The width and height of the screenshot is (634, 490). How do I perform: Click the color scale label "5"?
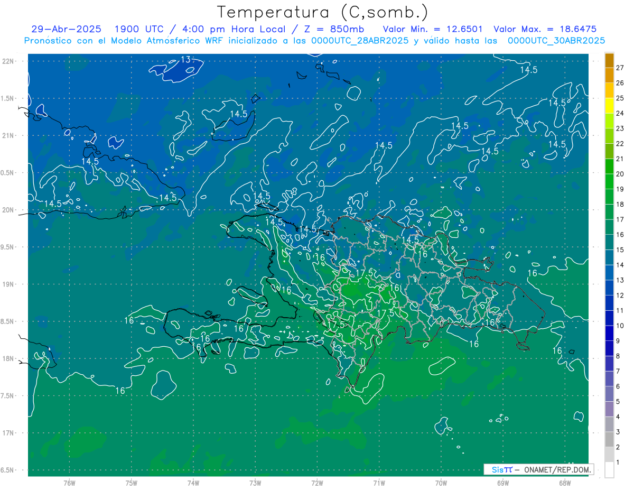[618, 402]
